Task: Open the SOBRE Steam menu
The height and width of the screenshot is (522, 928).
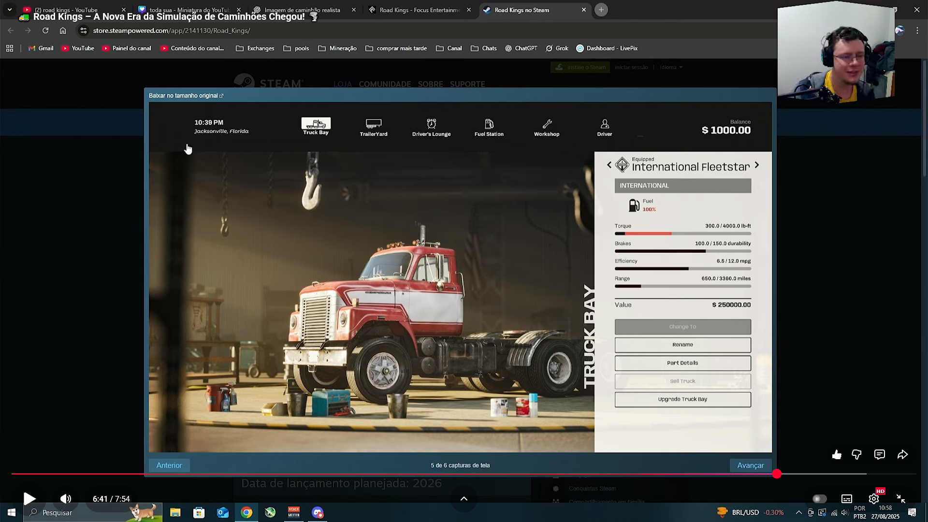Action: [431, 84]
